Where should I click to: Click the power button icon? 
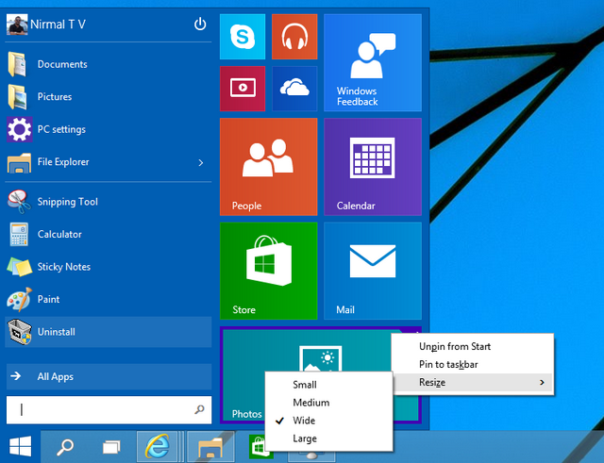coord(200,25)
